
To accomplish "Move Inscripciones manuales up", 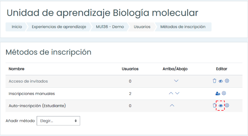I will (x=171, y=93).
